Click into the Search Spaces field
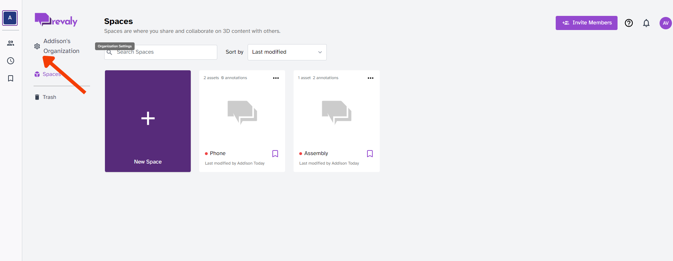The height and width of the screenshot is (261, 673). (161, 52)
